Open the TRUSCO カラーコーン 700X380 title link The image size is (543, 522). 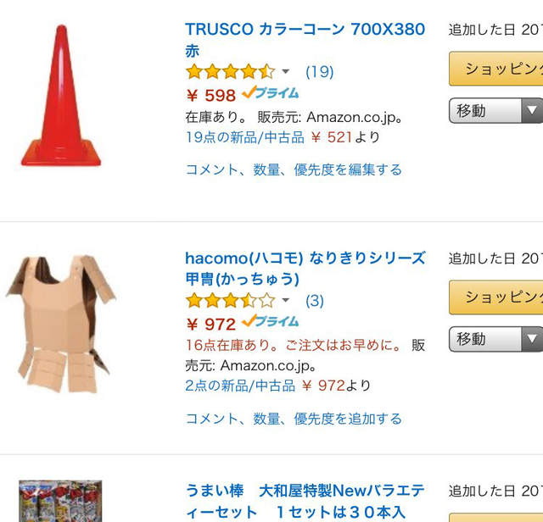click(305, 40)
